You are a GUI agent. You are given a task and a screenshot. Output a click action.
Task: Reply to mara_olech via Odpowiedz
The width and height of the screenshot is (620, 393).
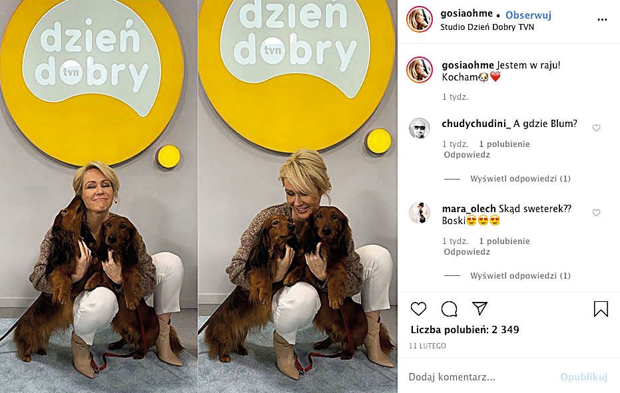click(x=467, y=252)
